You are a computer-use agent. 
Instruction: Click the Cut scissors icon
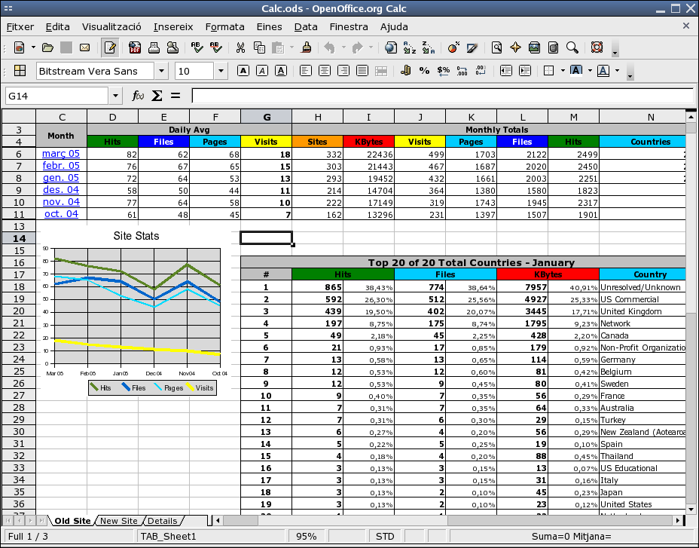click(240, 47)
